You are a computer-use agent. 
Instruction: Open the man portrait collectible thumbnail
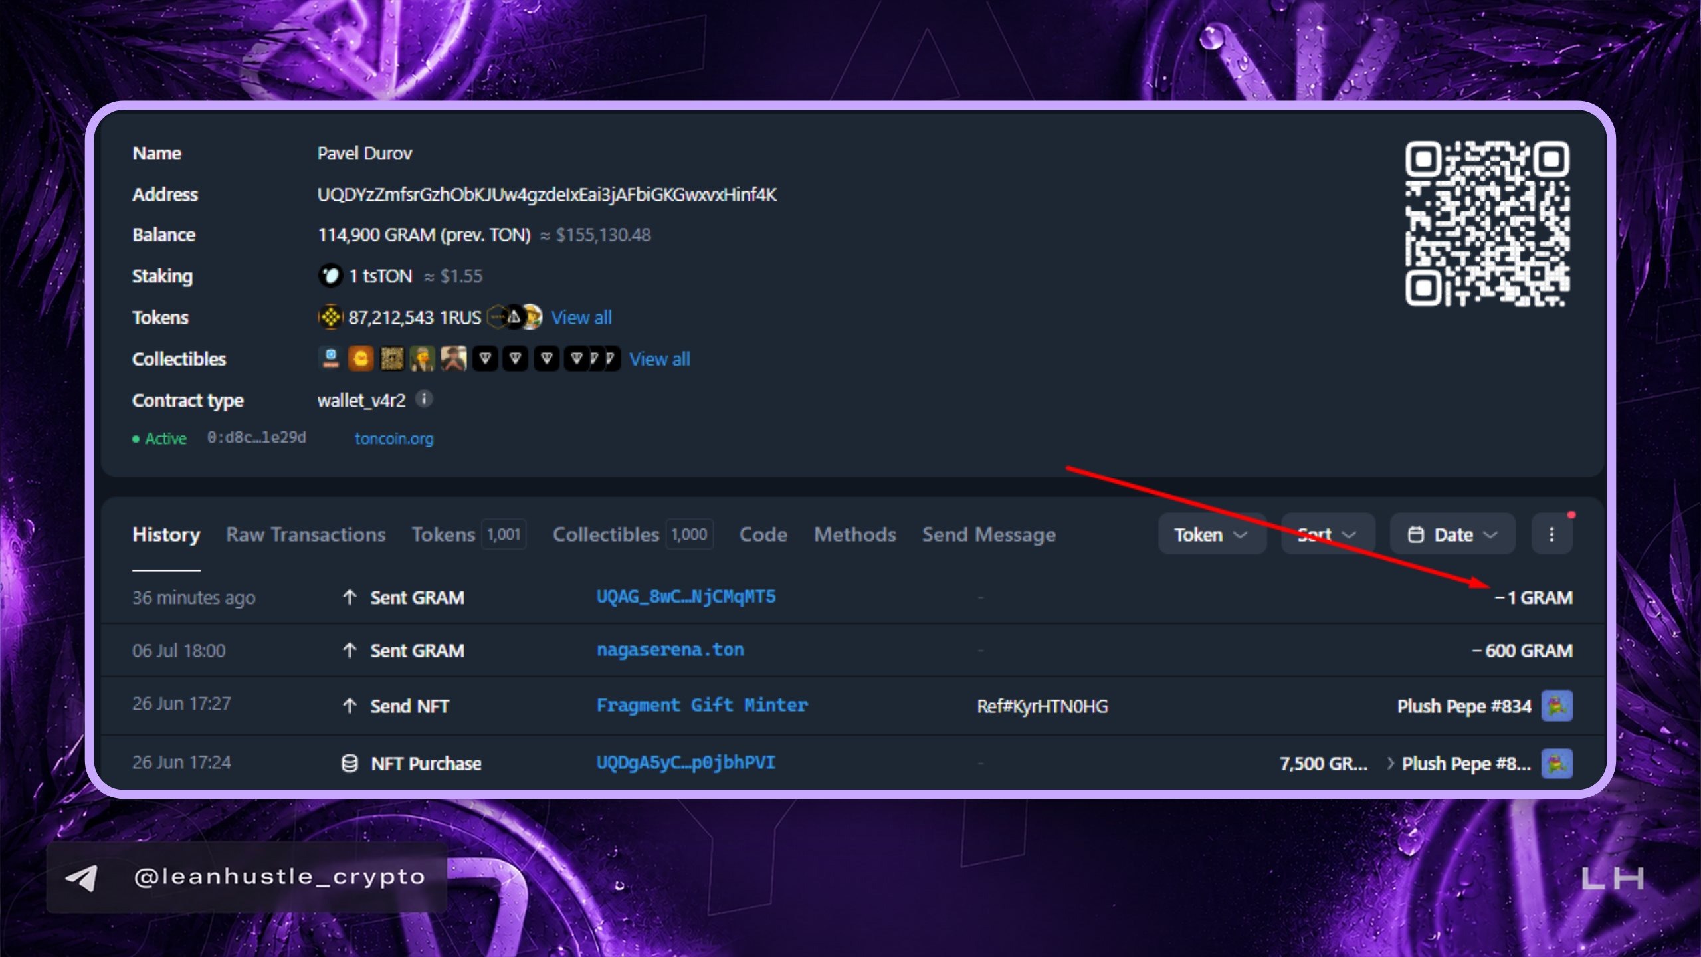click(454, 359)
